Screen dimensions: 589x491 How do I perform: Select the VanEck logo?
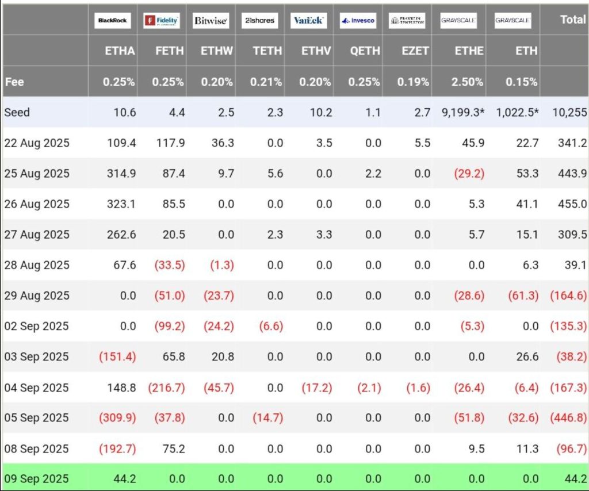(x=308, y=20)
